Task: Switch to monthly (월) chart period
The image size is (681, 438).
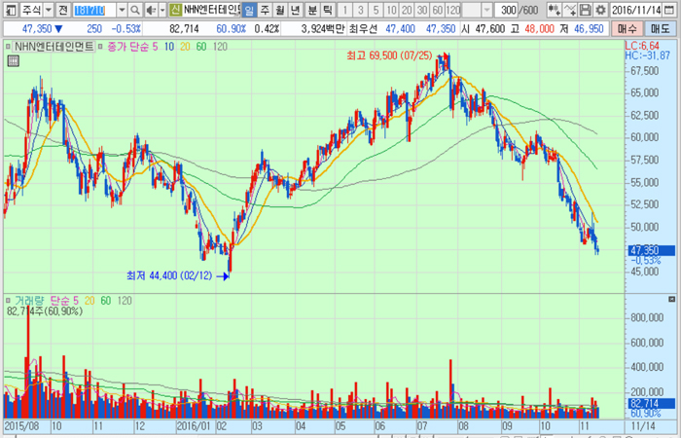Action: [281, 10]
